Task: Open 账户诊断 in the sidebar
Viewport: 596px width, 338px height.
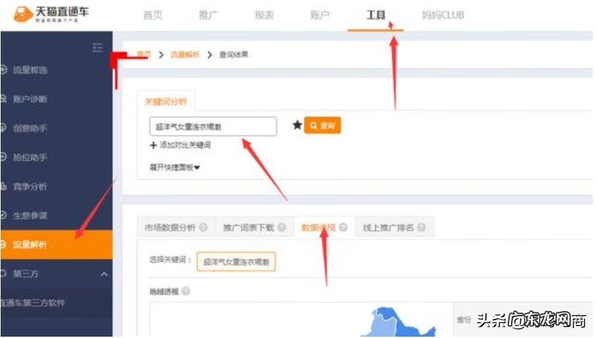Action: point(30,99)
